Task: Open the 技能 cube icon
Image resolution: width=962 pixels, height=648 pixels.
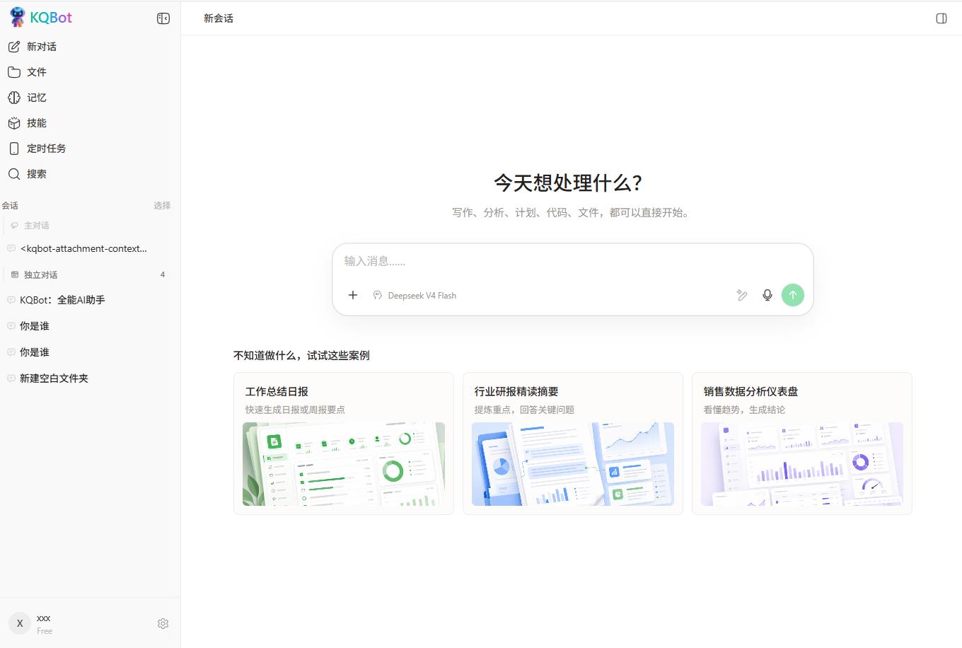Action: pos(14,123)
